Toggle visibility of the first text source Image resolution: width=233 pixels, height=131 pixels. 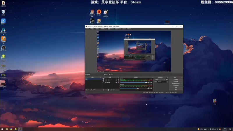tap(116, 79)
